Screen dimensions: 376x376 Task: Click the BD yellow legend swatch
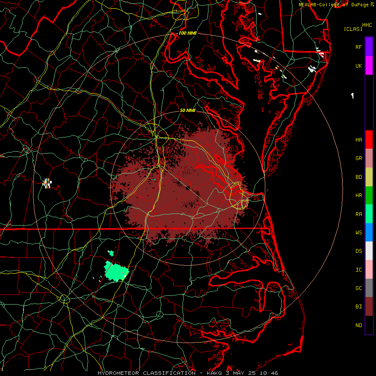pyautogui.click(x=369, y=177)
